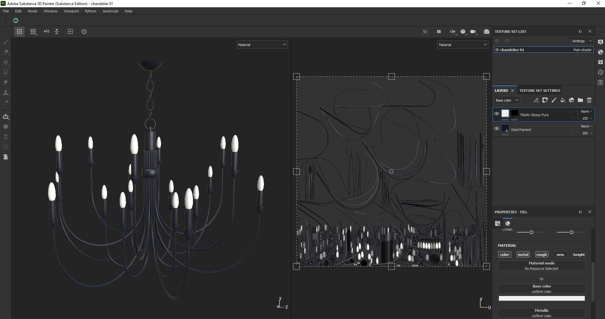
Task: Select the Clone stamp tool
Action: 6,92
